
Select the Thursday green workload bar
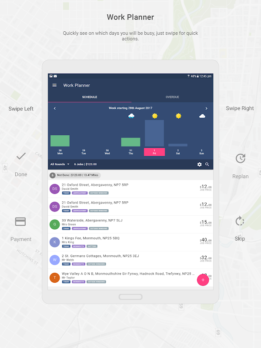tap(130, 142)
